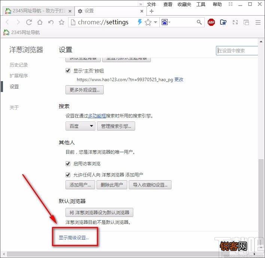Viewport: 265px width, 258px height.
Task: Click the horizontal scrollbar left arrow
Action: coord(4,254)
